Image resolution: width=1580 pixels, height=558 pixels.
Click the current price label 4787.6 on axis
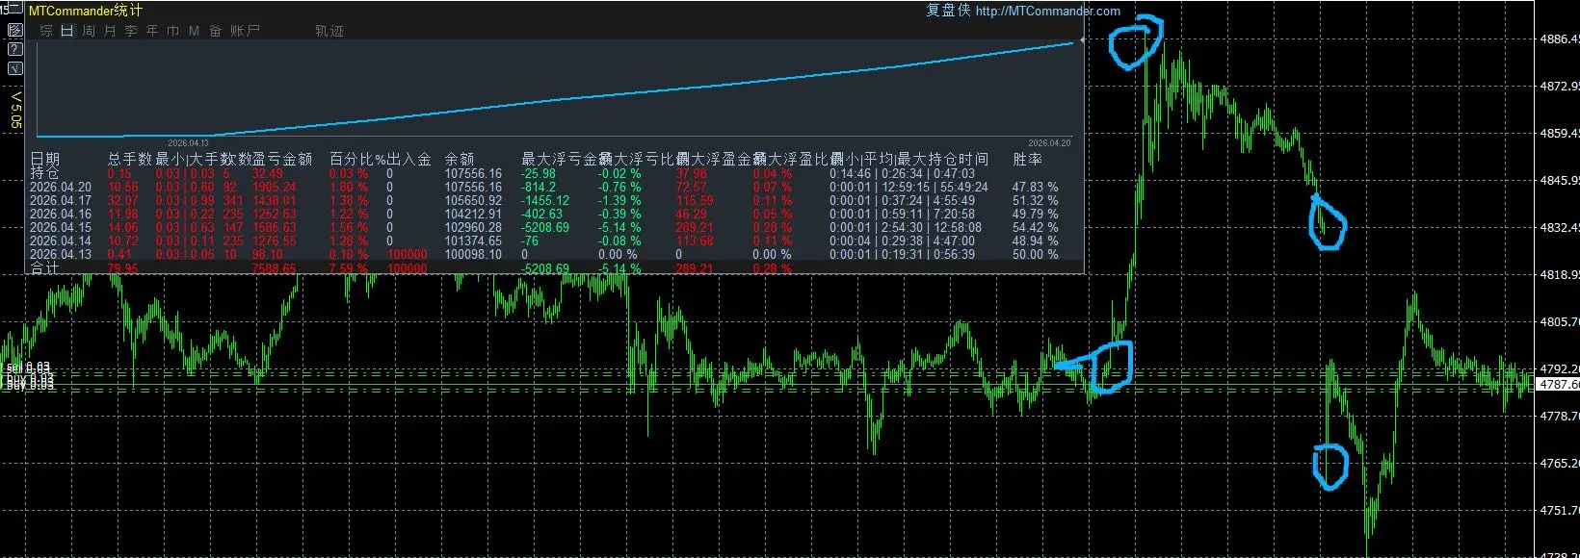1559,384
